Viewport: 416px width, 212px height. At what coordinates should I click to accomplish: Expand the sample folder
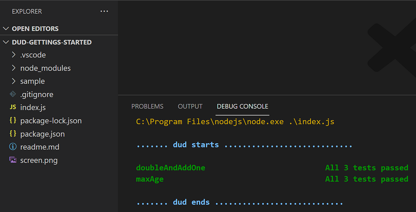(x=13, y=81)
